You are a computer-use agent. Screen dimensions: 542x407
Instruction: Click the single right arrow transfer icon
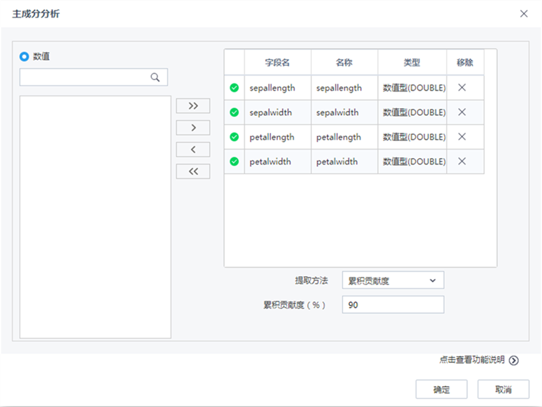(193, 127)
